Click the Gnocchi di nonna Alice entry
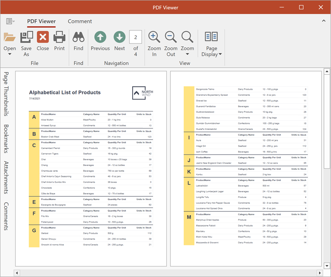This screenshot has height=277, width=331. click(x=52, y=245)
